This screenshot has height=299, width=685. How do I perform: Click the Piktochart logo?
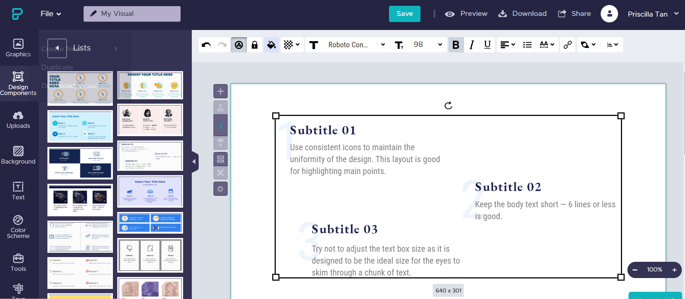[17, 14]
